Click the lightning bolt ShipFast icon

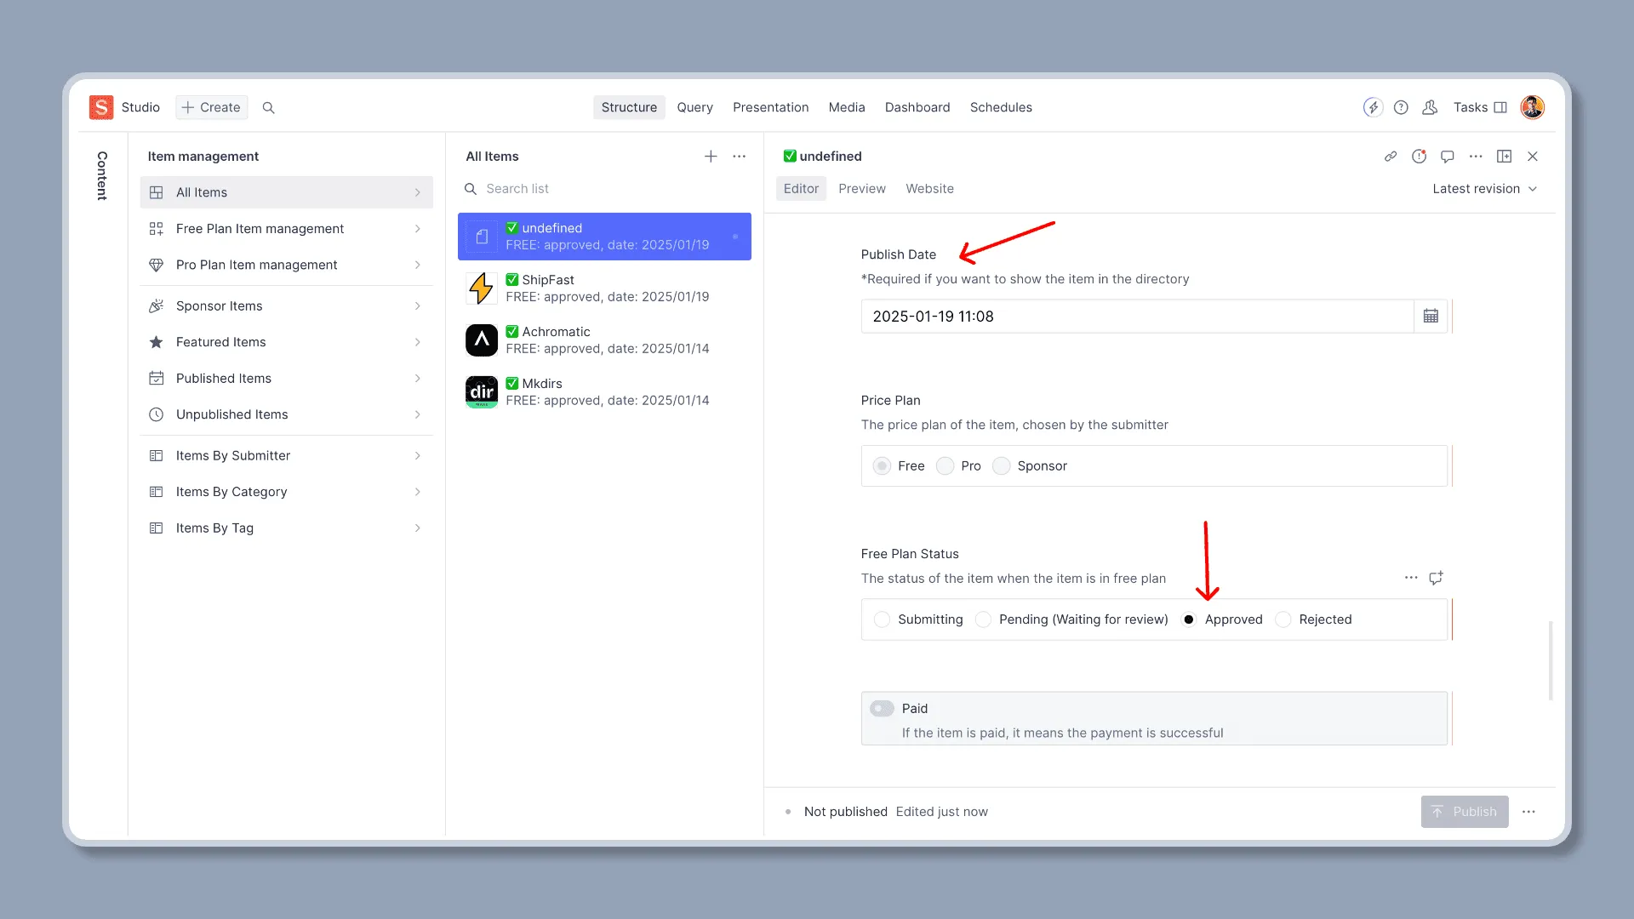pyautogui.click(x=482, y=288)
